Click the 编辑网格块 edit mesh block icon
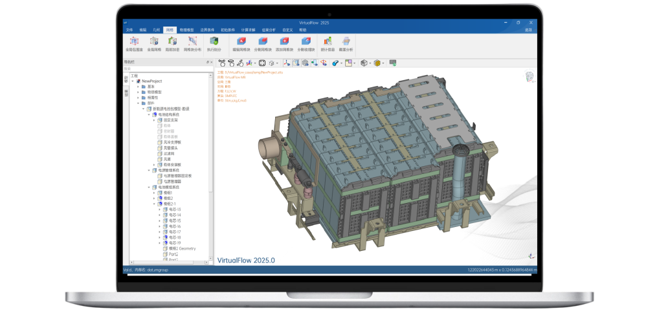Screen dimensions: 659x324 (241, 41)
